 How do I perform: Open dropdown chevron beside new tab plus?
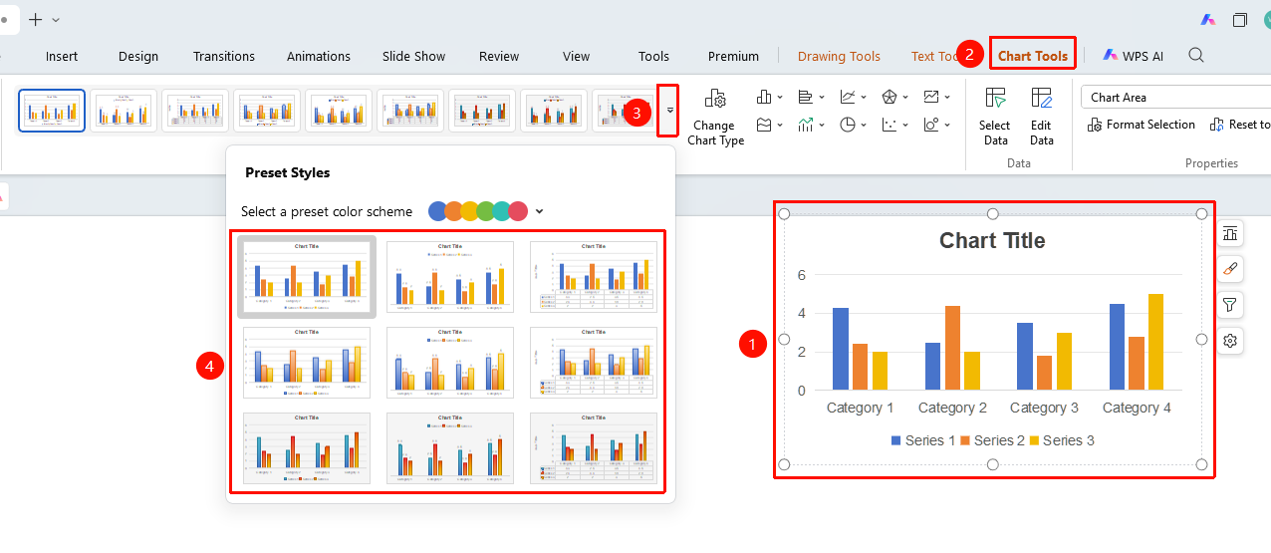(56, 19)
